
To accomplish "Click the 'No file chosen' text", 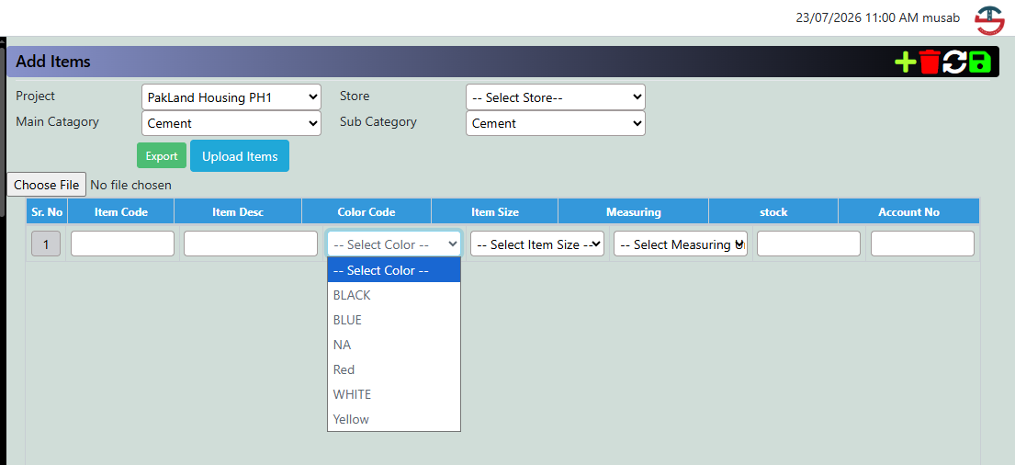I will 130,186.
